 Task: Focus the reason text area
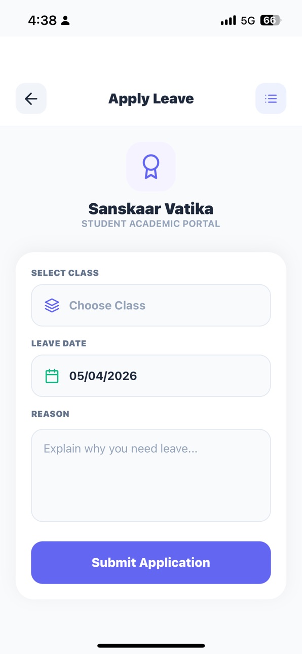[151, 475]
